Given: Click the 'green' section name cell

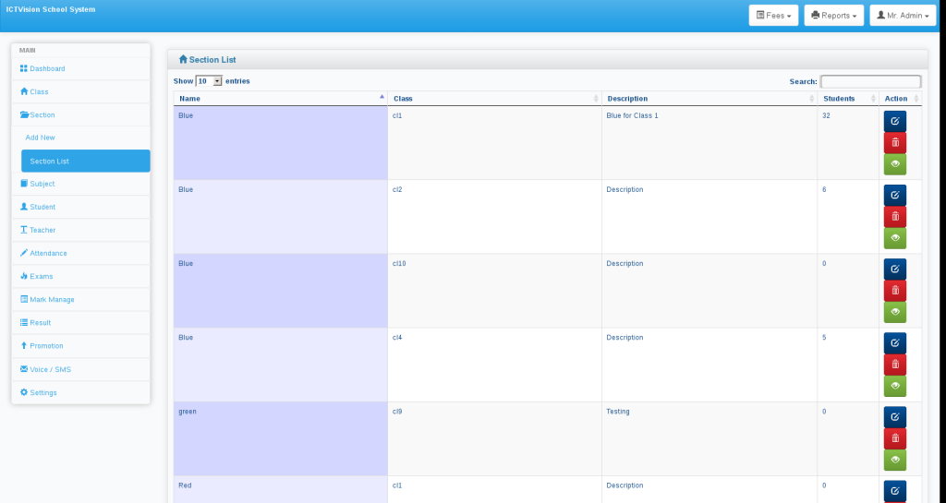Looking at the screenshot, I should pos(281,439).
